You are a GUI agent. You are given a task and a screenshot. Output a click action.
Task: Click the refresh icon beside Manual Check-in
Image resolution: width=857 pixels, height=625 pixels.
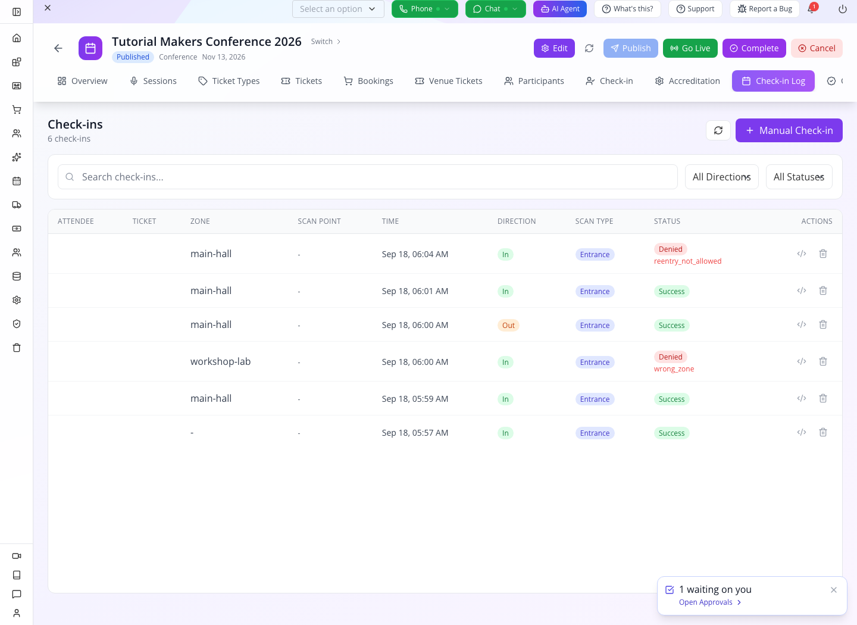718,130
